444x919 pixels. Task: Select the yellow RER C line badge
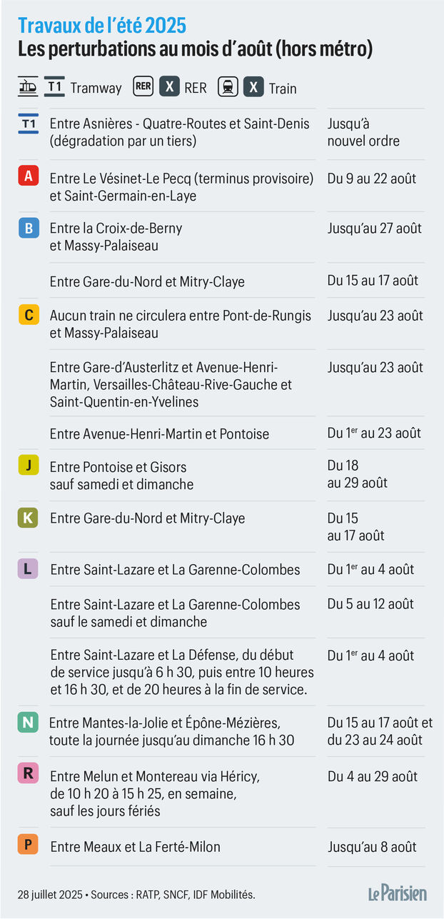coord(28,315)
